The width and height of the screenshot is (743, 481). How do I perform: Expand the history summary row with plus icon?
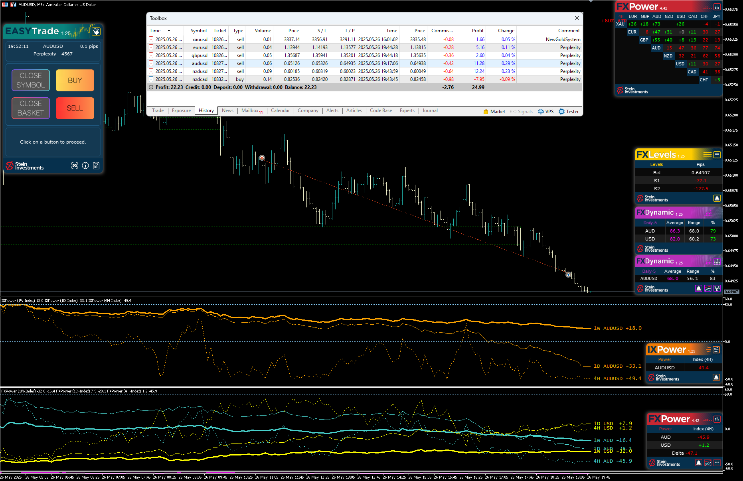point(151,87)
